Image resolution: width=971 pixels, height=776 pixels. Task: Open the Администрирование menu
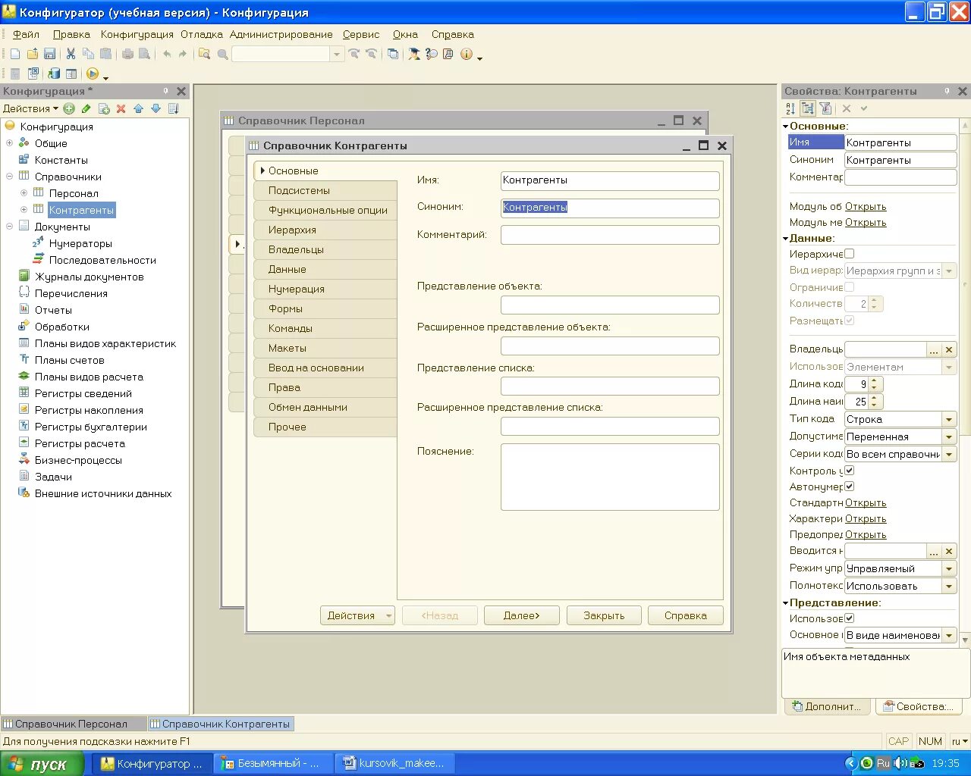tap(281, 34)
